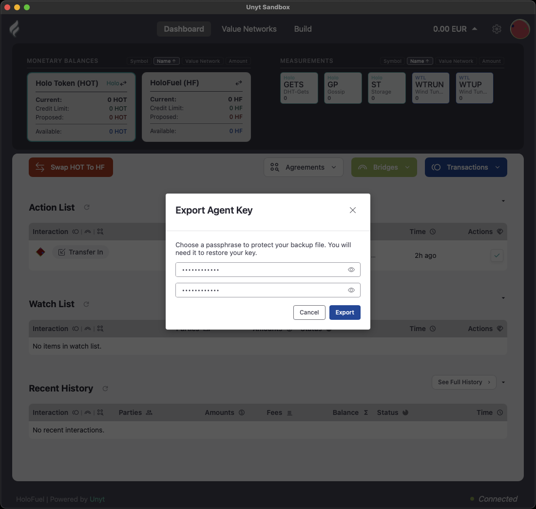This screenshot has width=536, height=509.
Task: Filter Action List by bridge icon
Action: pos(88,232)
